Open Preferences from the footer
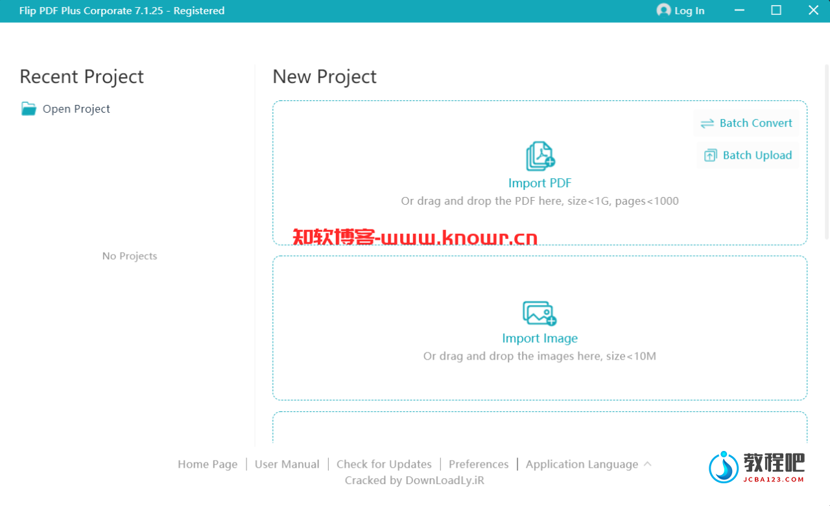Screen dimensions: 830x506 (479, 464)
